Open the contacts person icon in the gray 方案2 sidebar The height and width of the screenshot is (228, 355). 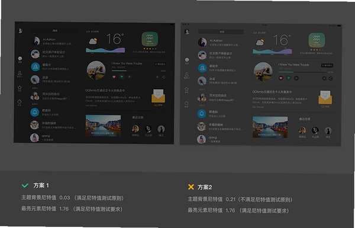tap(186, 74)
